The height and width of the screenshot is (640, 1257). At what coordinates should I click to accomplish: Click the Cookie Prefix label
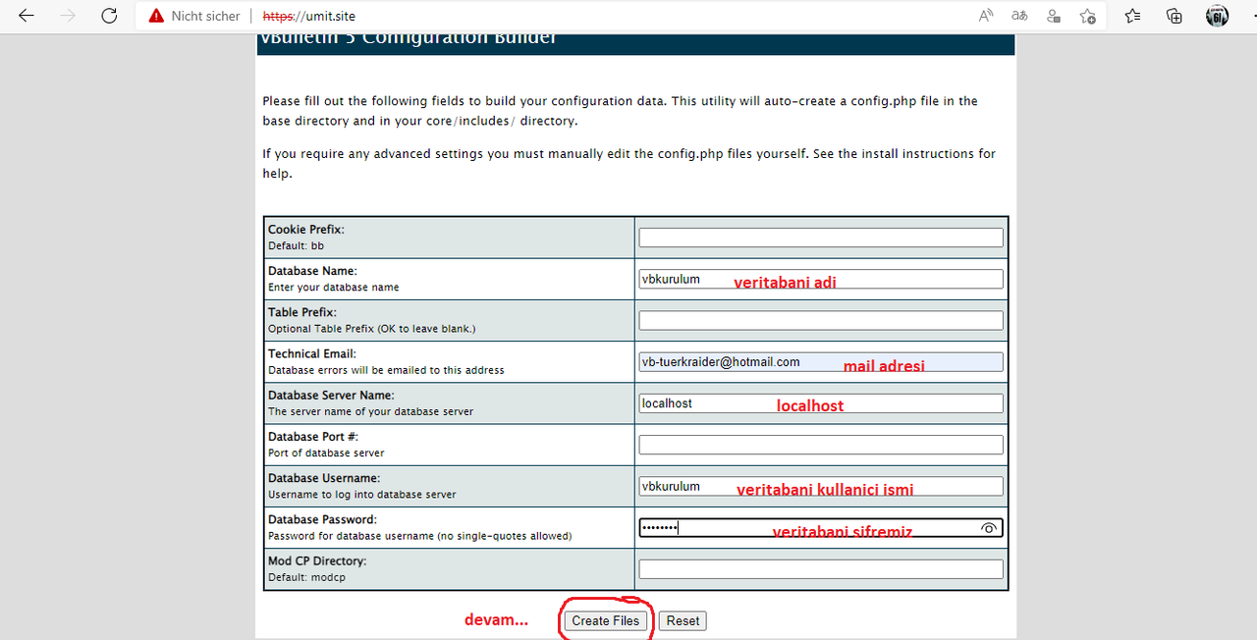(306, 230)
